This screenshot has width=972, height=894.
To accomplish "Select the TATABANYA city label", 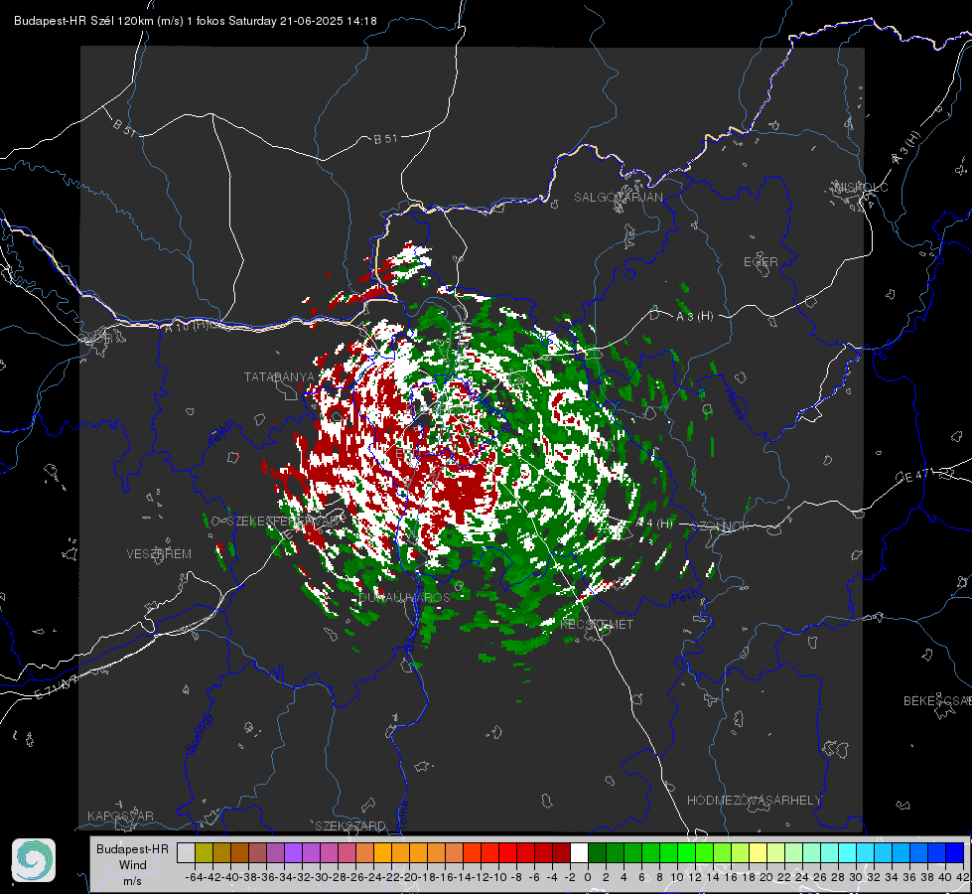I will coord(280,377).
